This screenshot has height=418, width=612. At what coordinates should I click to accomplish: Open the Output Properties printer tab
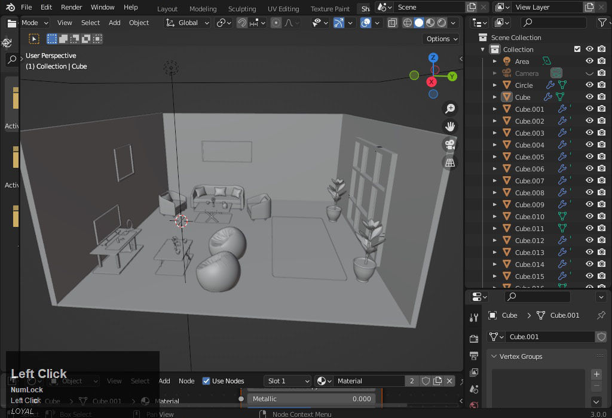point(474,352)
